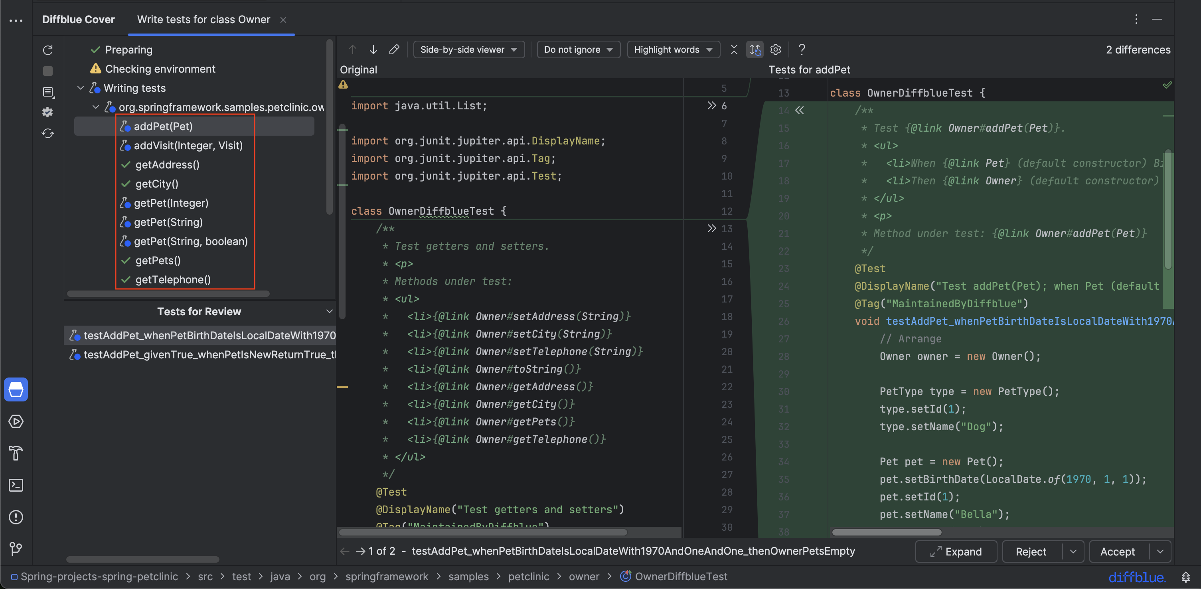Image resolution: width=1201 pixels, height=589 pixels.
Task: Open the Terminal tool window
Action: (x=16, y=485)
